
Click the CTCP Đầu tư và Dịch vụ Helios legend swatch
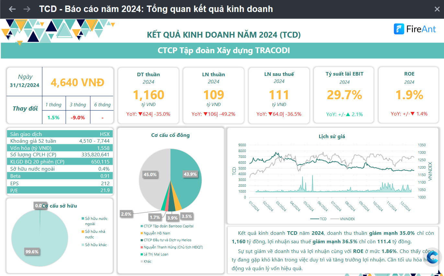tap(142, 240)
